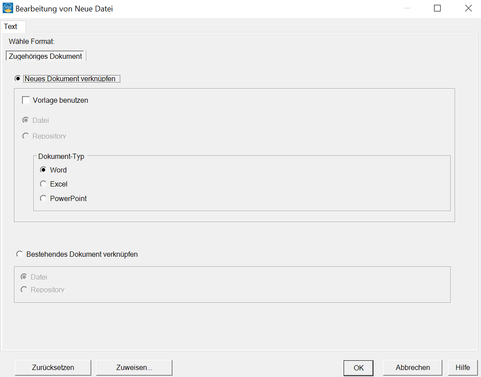Click the Zurücksetzen button

pos(53,367)
